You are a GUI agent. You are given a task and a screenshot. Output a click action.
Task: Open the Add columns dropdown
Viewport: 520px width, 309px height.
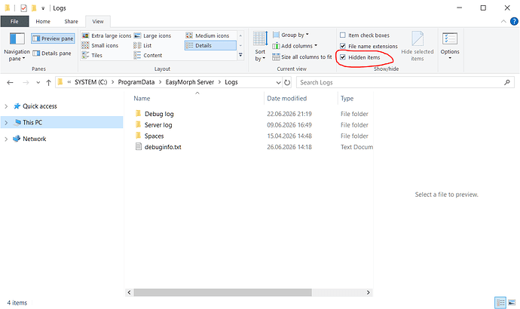point(295,46)
